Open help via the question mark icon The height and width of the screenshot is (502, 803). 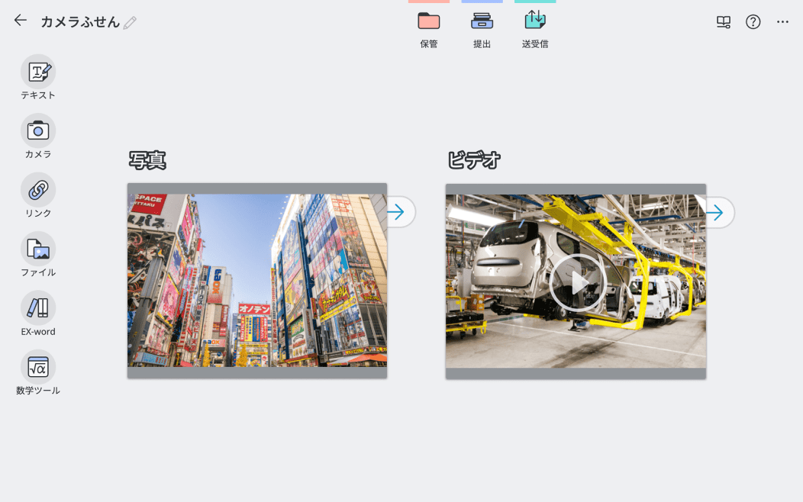(x=753, y=21)
